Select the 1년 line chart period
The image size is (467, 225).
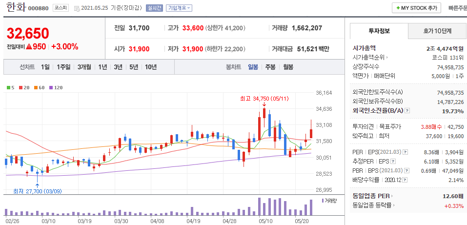(x=102, y=67)
